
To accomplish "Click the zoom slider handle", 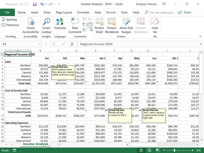I will click(x=174, y=150).
